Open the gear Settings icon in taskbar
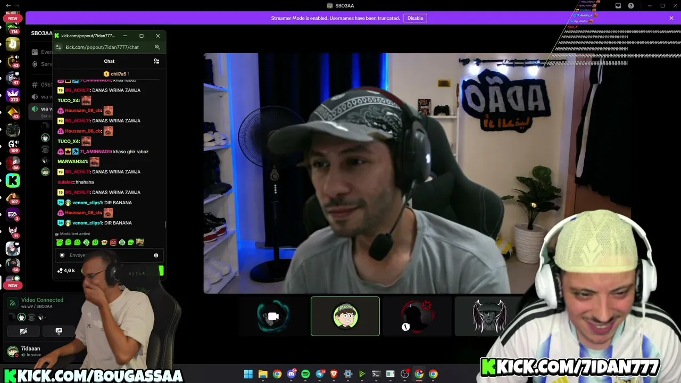 click(348, 374)
